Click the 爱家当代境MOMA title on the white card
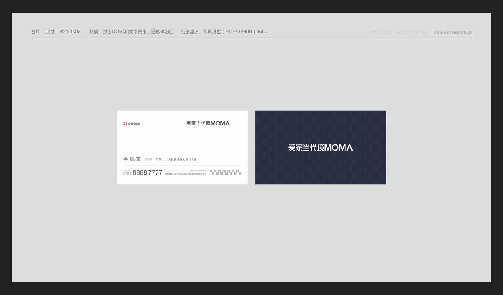Screen dimensions: 503x295 click(208, 123)
